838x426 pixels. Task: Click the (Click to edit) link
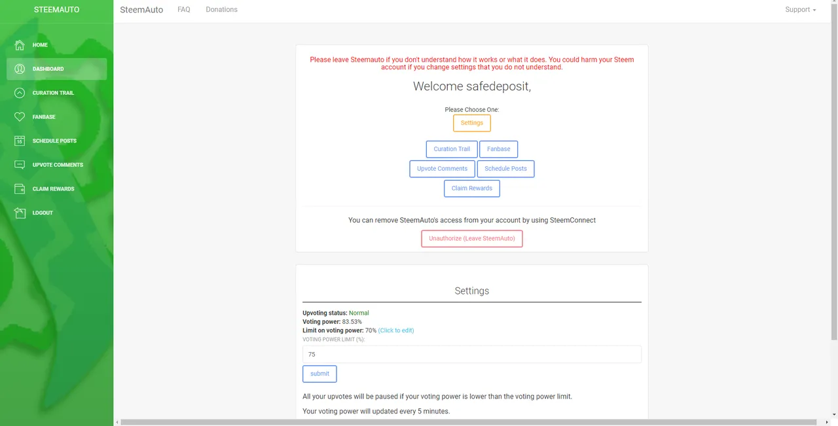396,330
